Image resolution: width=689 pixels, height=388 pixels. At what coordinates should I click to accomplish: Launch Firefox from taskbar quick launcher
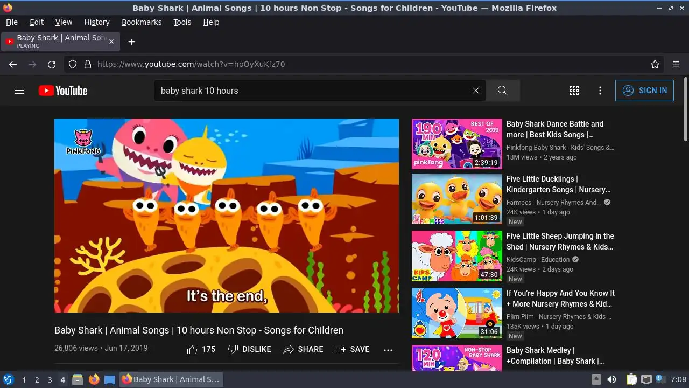(x=94, y=379)
